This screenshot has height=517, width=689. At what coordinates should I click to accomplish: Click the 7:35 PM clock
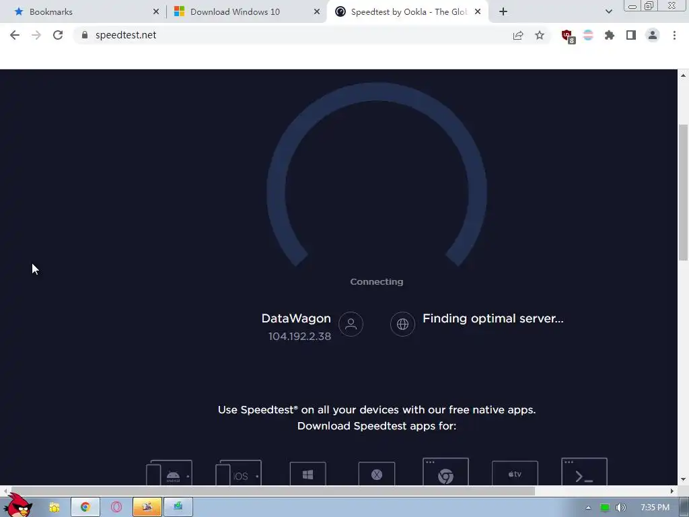point(655,508)
